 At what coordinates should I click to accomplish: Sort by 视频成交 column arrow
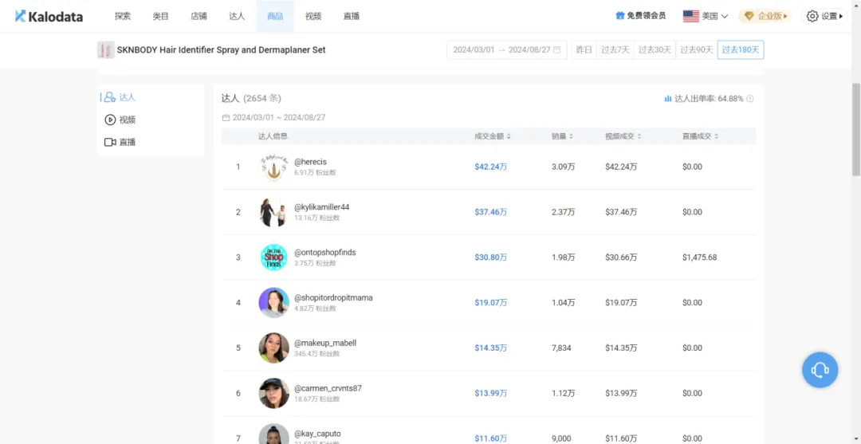coord(639,136)
